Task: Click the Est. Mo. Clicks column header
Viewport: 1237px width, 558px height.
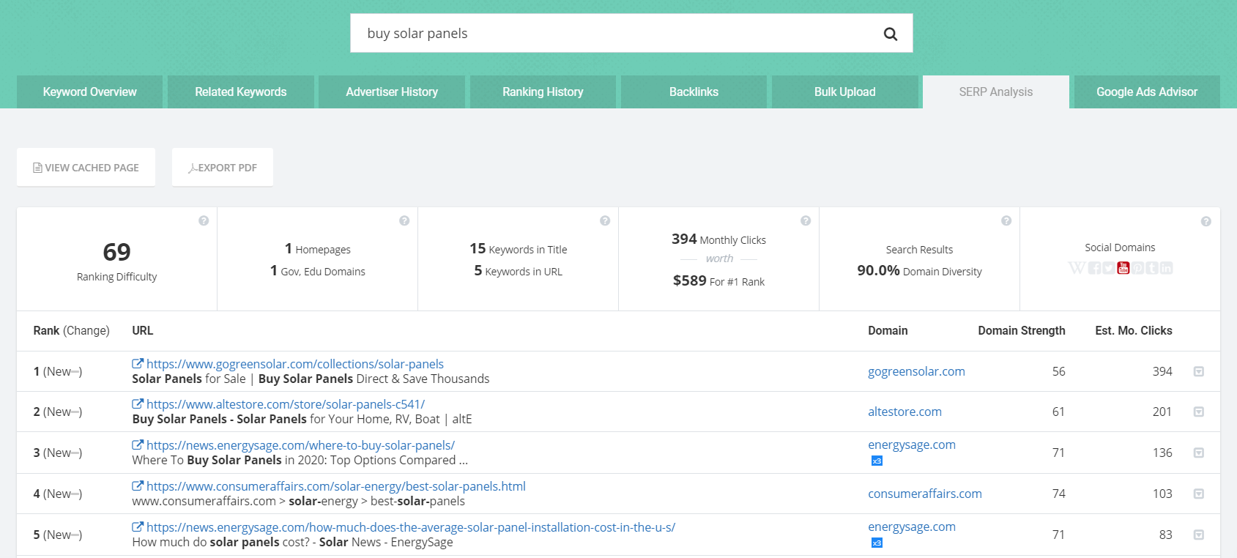Action: point(1134,330)
